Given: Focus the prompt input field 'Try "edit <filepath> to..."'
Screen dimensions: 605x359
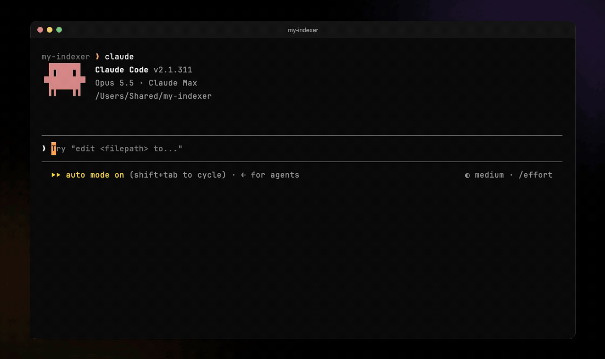Looking at the screenshot, I should (302, 148).
